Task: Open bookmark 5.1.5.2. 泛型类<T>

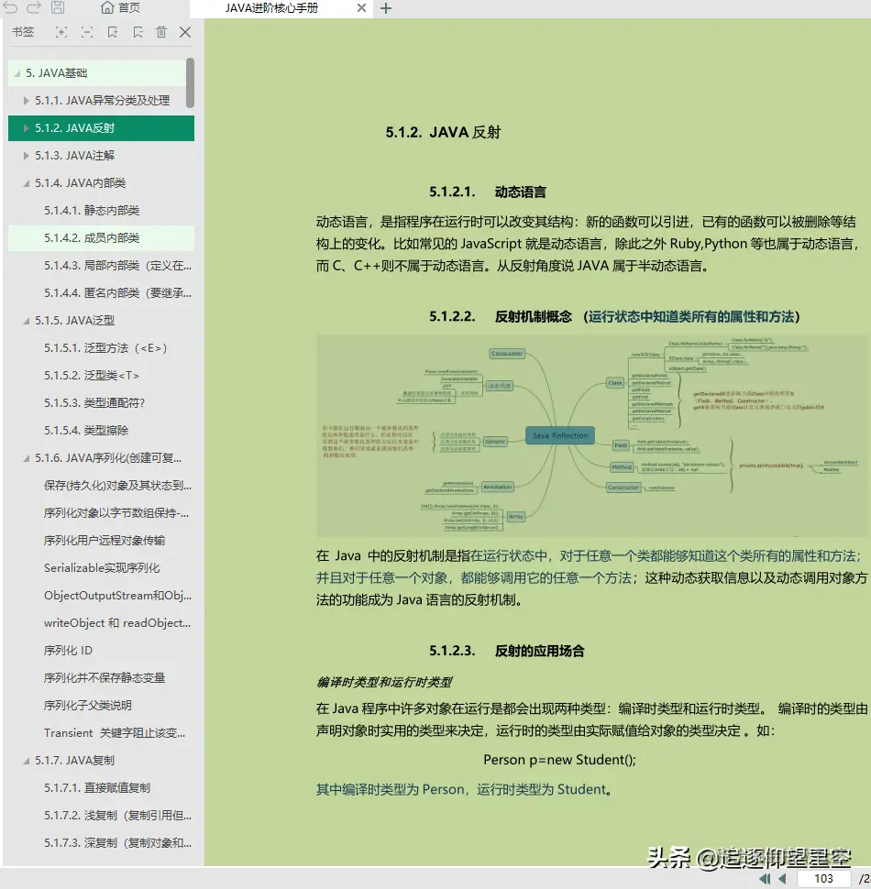Action: pyautogui.click(x=92, y=376)
